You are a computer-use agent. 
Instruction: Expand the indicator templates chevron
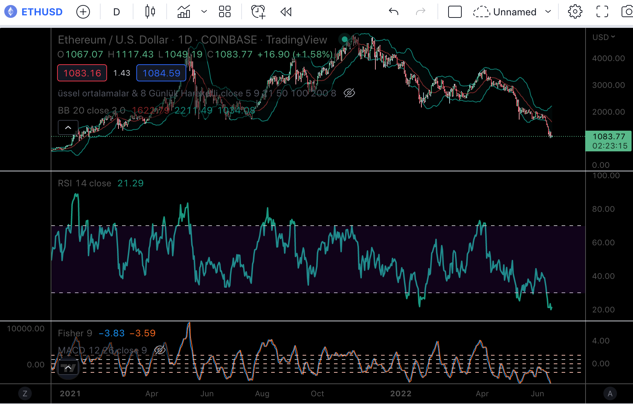204,12
